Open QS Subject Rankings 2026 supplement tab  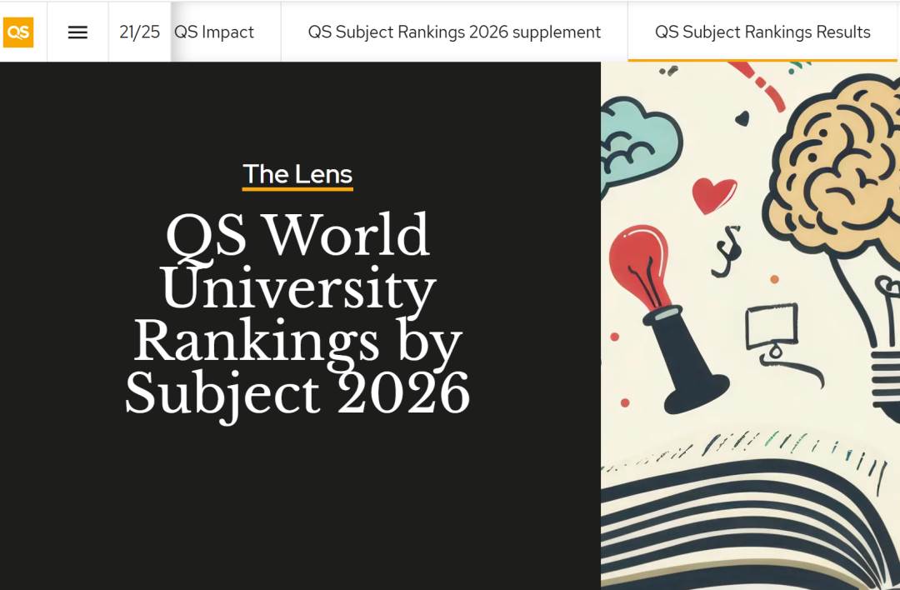454,32
